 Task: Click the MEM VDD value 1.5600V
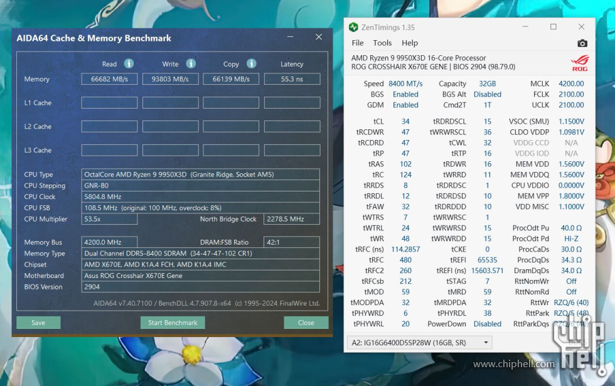571,164
